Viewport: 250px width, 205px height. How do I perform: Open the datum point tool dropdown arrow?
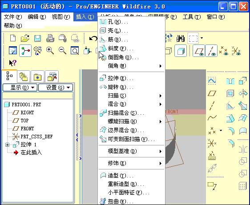pos(221,131)
